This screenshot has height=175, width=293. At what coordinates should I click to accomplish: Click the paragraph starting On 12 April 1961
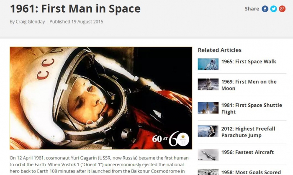(99, 165)
